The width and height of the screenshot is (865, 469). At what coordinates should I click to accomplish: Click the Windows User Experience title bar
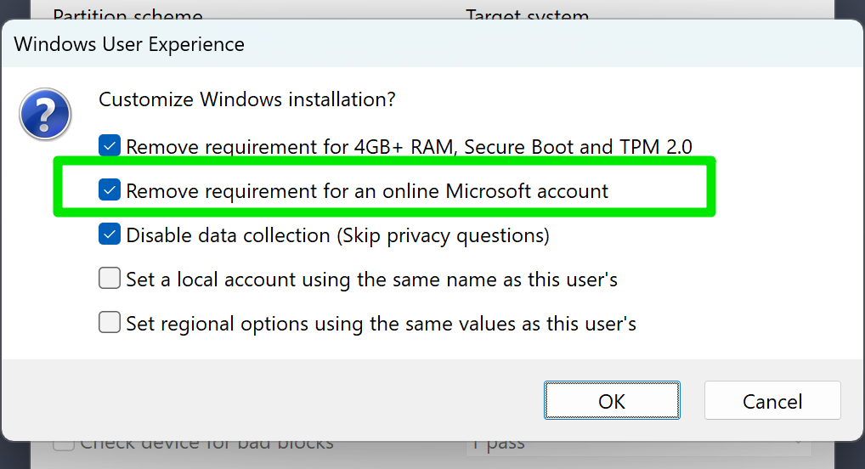coord(432,44)
